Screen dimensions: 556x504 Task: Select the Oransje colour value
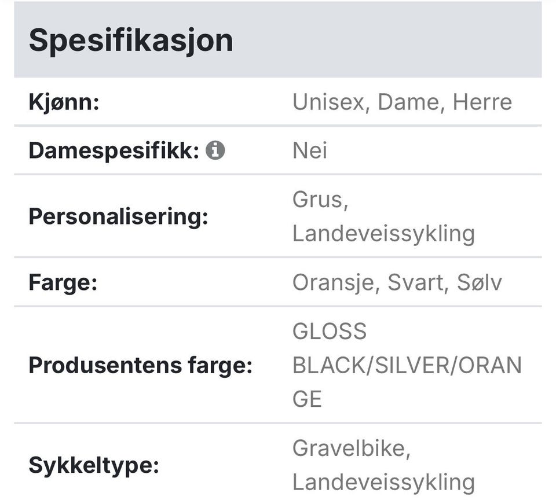(x=335, y=283)
